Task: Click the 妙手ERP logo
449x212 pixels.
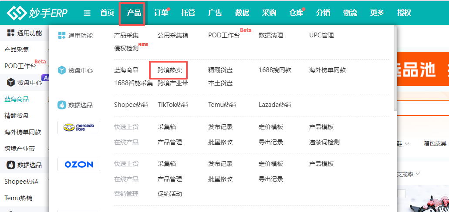Action: pos(37,13)
